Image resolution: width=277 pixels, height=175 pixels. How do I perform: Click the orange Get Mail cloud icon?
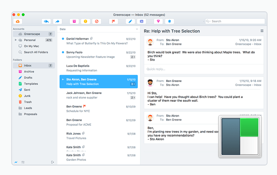click(17, 22)
